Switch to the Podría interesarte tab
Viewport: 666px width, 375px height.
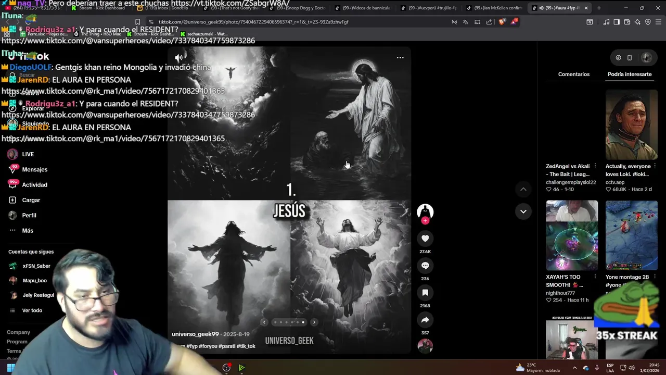tap(630, 74)
